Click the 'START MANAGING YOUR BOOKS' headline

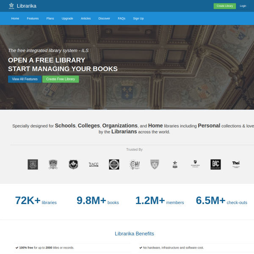click(x=63, y=69)
